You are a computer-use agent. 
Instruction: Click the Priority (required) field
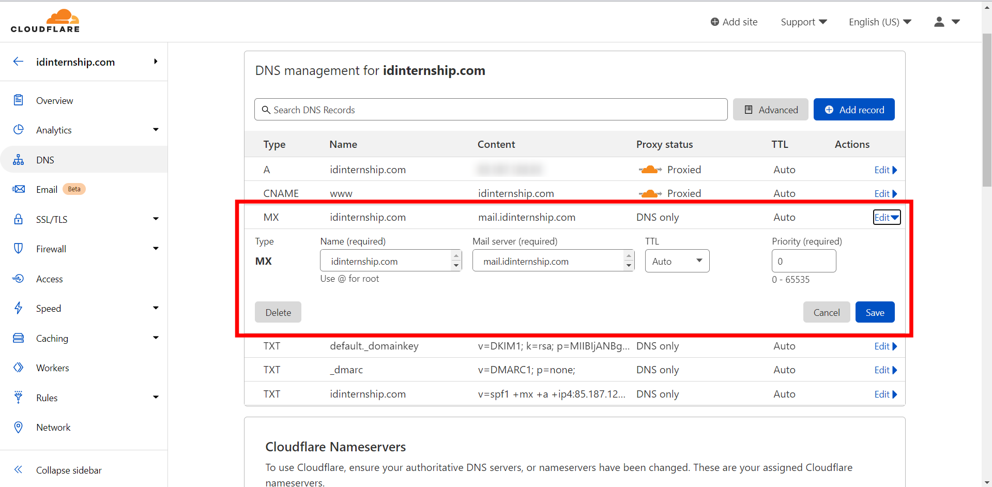click(804, 261)
